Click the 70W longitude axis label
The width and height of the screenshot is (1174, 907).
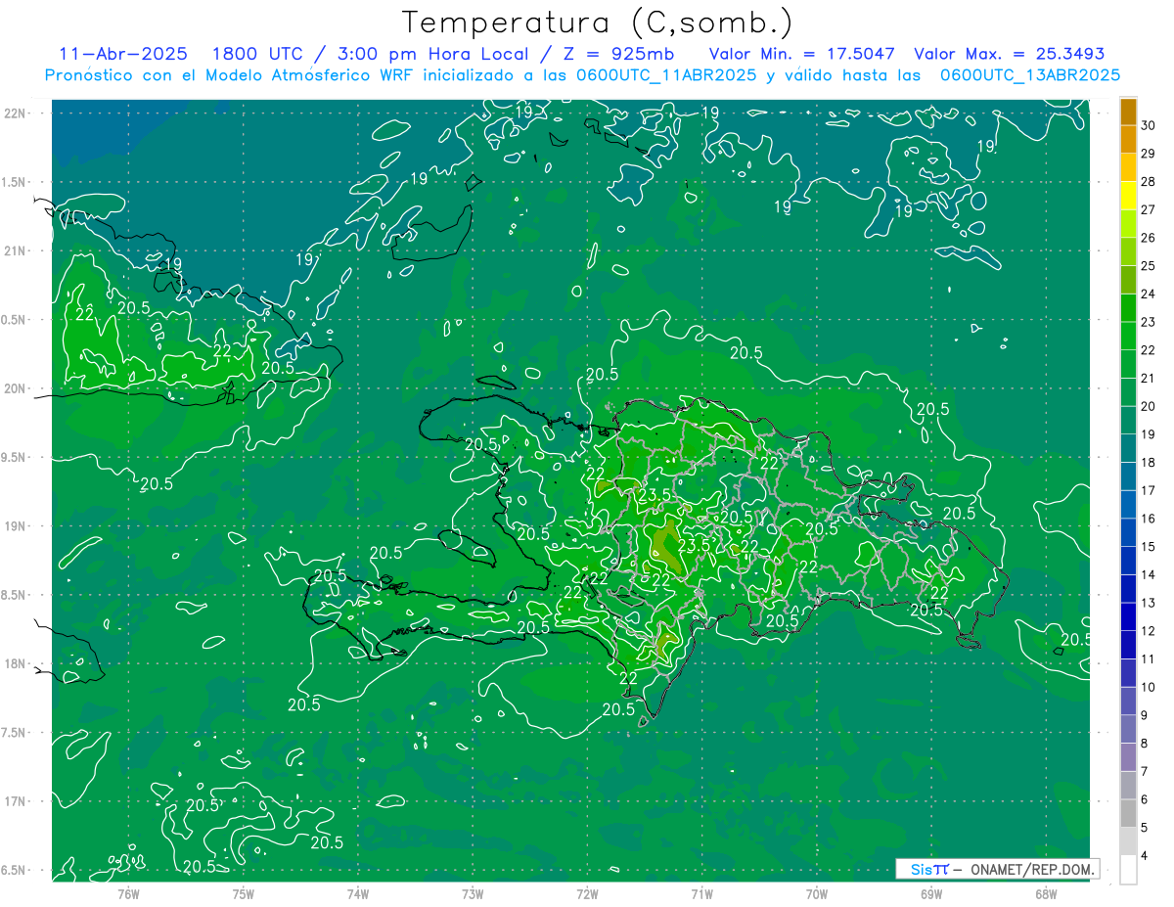[817, 894]
